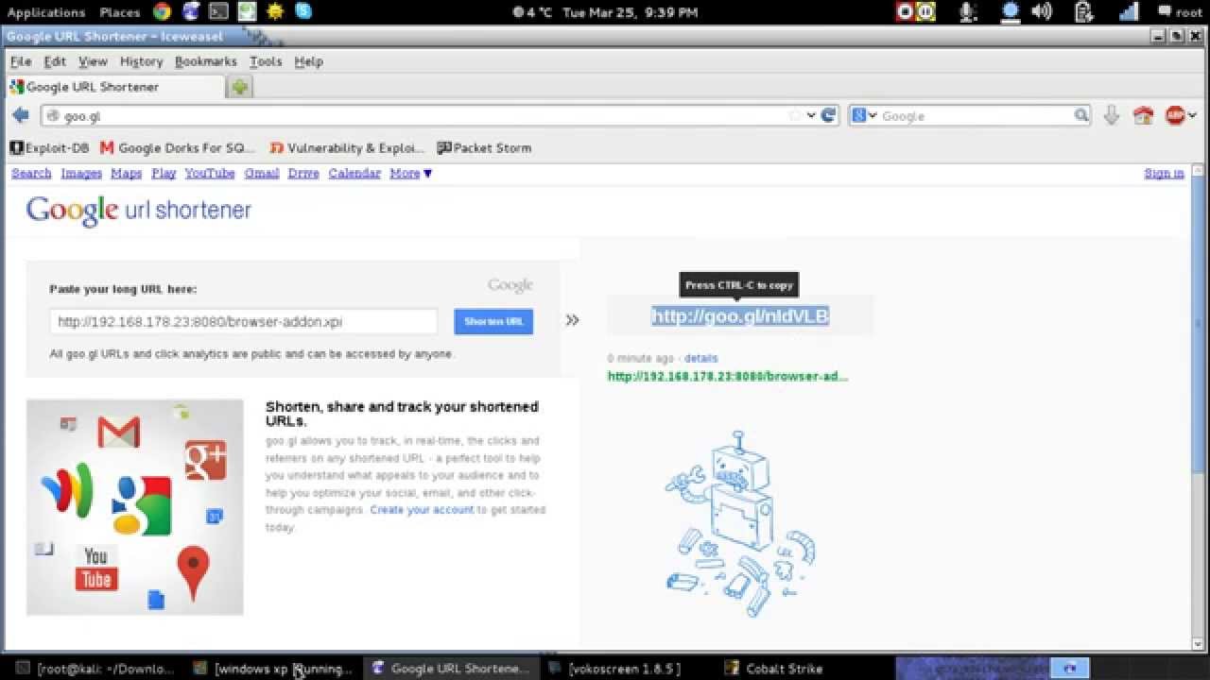Click the Drive link in Google bar

pos(303,173)
